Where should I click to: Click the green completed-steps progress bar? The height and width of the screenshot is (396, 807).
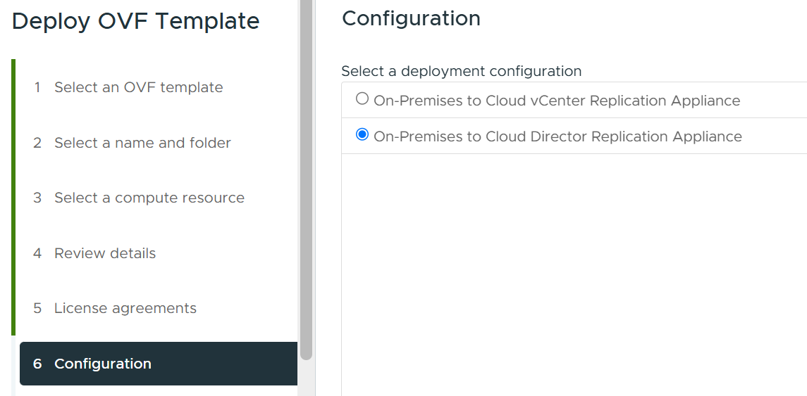point(13,197)
